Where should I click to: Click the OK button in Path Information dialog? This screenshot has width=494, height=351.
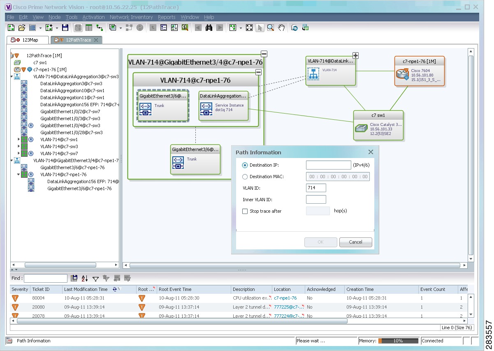click(x=321, y=242)
